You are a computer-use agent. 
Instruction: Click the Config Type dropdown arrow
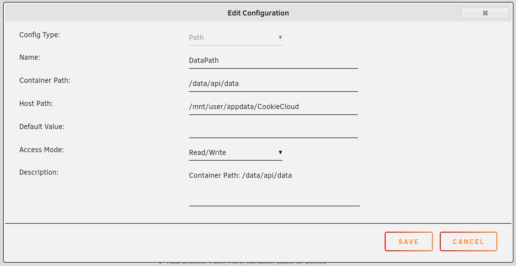pos(280,37)
